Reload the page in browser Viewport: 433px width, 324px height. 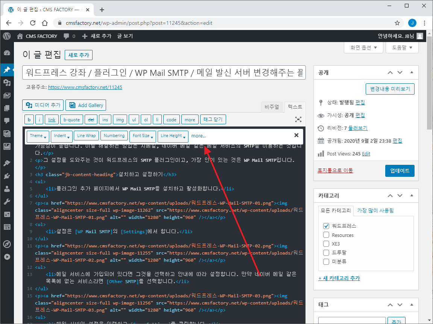pos(33,23)
